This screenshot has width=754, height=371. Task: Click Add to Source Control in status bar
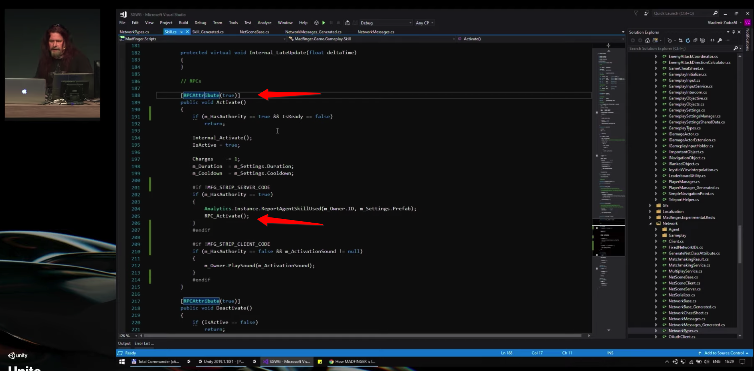tap(724, 353)
